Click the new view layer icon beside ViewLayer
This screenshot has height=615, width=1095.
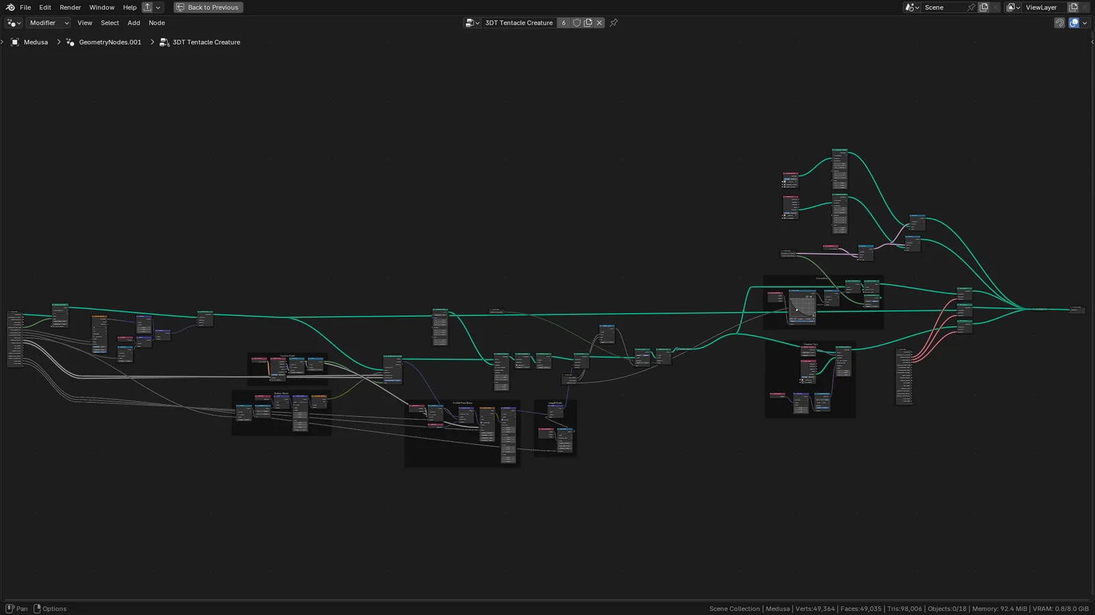point(1073,8)
